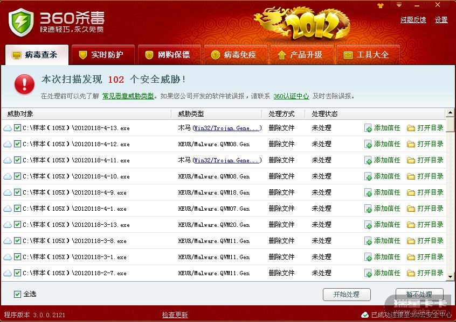Click cloud icon for 20120118-3-1.exe row
456x322 pixels.
click(x=8, y=257)
